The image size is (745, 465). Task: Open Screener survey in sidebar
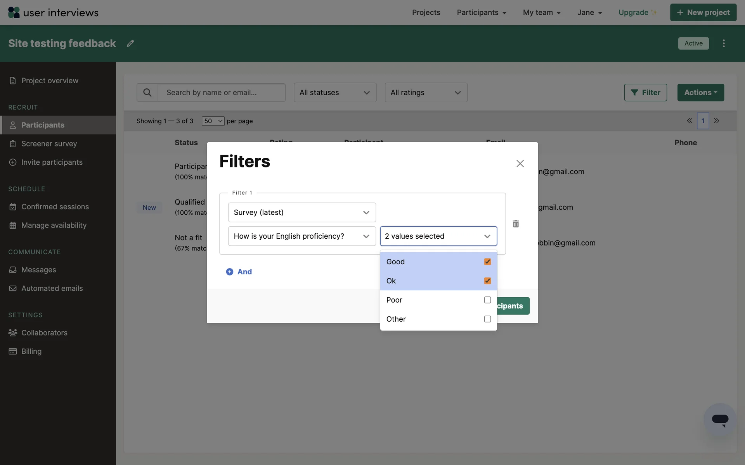pos(49,144)
